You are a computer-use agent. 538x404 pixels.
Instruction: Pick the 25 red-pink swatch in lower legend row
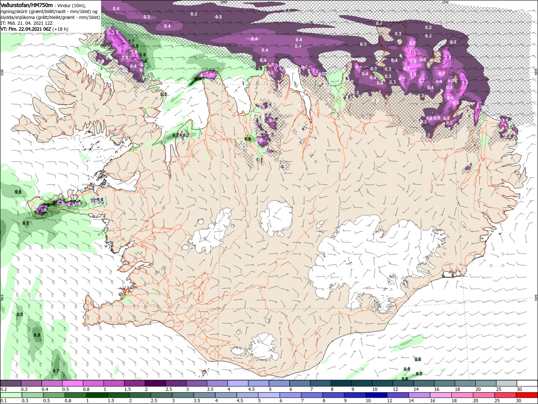coord(506,395)
